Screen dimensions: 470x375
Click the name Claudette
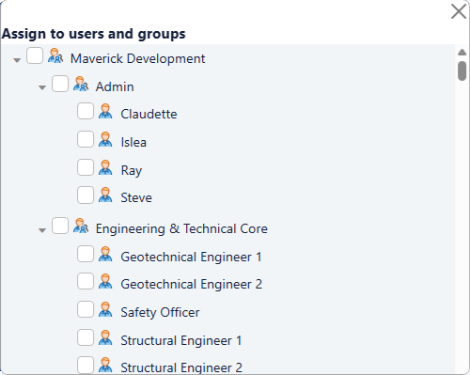[149, 114]
